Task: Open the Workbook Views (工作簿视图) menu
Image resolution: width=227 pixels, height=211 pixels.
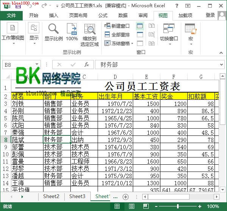Action: pos(13,33)
